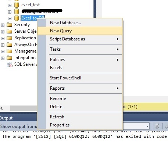The image size is (168, 143).
Task: Open Properties from context menu
Action: pyautogui.click(x=80, y=125)
